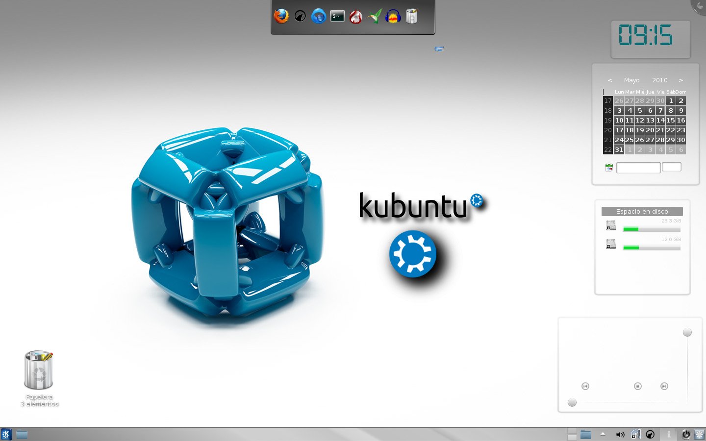This screenshot has width=706, height=441.
Task: Click the 2010 year selector
Action: tap(659, 80)
